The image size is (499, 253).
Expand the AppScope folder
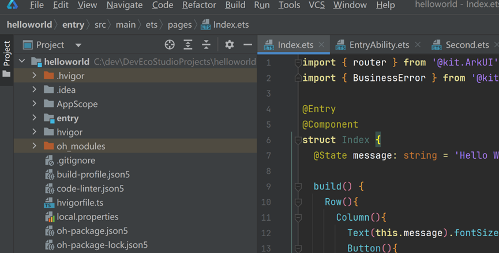(35, 103)
